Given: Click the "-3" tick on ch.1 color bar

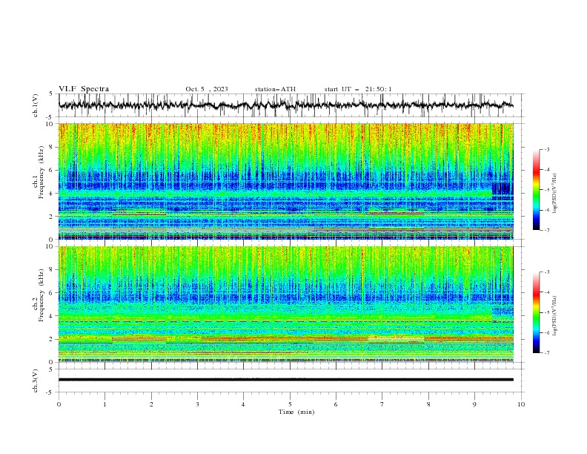Looking at the screenshot, I should click(547, 149).
